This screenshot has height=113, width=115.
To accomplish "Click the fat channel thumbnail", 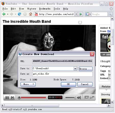I will pyautogui.click(x=105, y=43).
